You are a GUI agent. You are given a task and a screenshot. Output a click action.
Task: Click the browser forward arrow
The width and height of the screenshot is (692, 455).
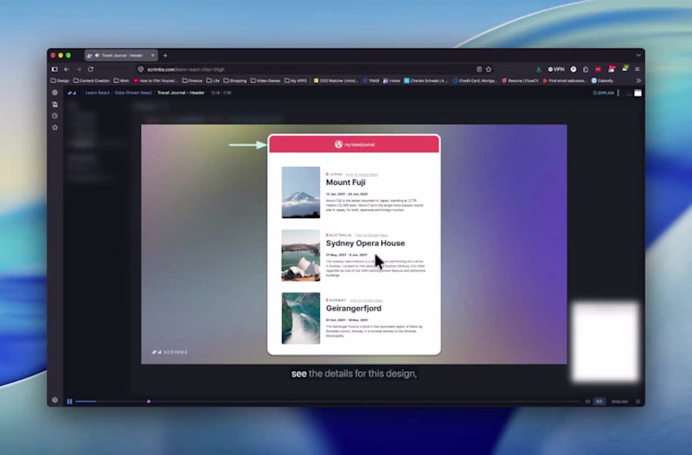tap(79, 69)
